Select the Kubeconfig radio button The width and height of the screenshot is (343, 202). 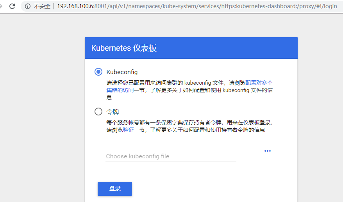point(98,72)
